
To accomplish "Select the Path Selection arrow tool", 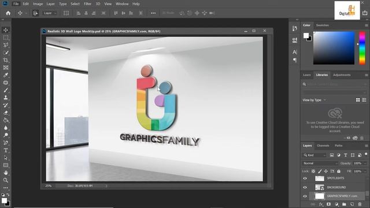I will [x=6, y=158].
